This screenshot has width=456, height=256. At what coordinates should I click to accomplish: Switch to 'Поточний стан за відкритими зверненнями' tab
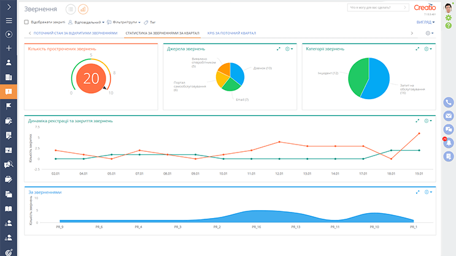tap(75, 32)
